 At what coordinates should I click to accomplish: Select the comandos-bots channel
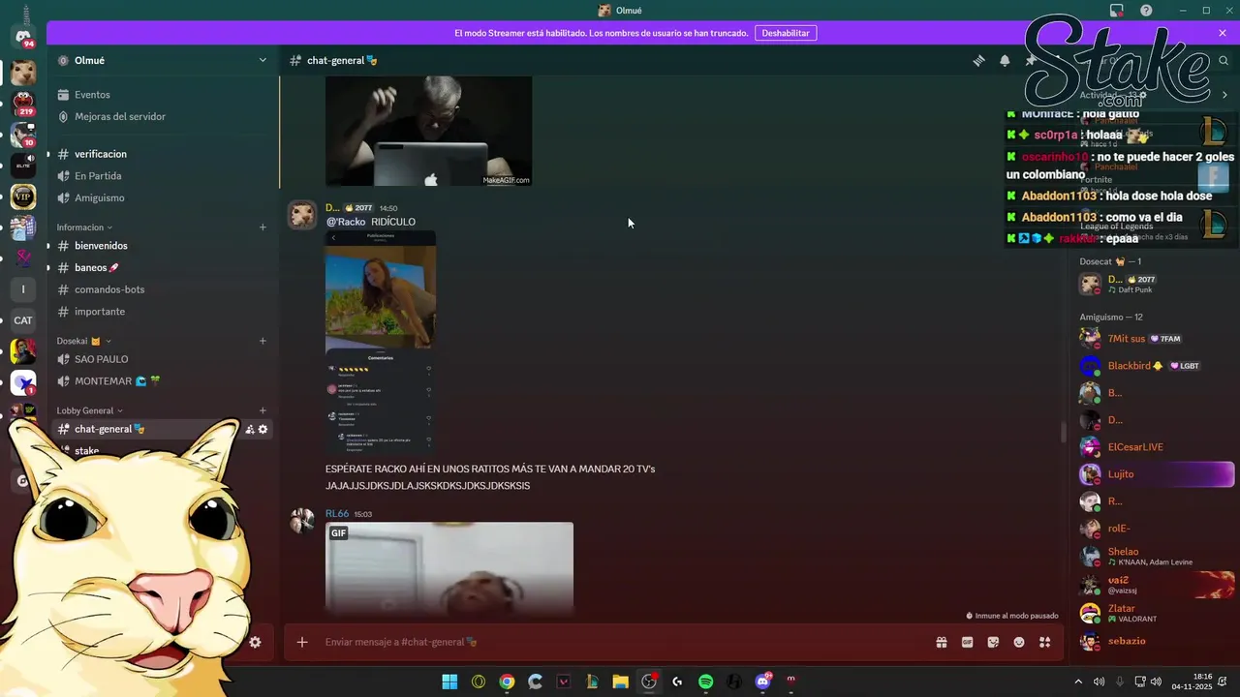pyautogui.click(x=163, y=289)
